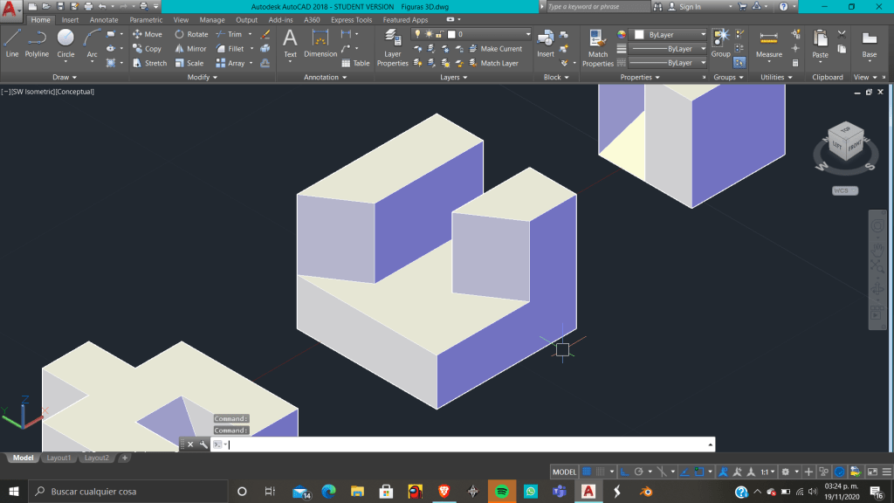Toggle grid display in status bar
This screenshot has width=894, height=503.
coord(587,472)
